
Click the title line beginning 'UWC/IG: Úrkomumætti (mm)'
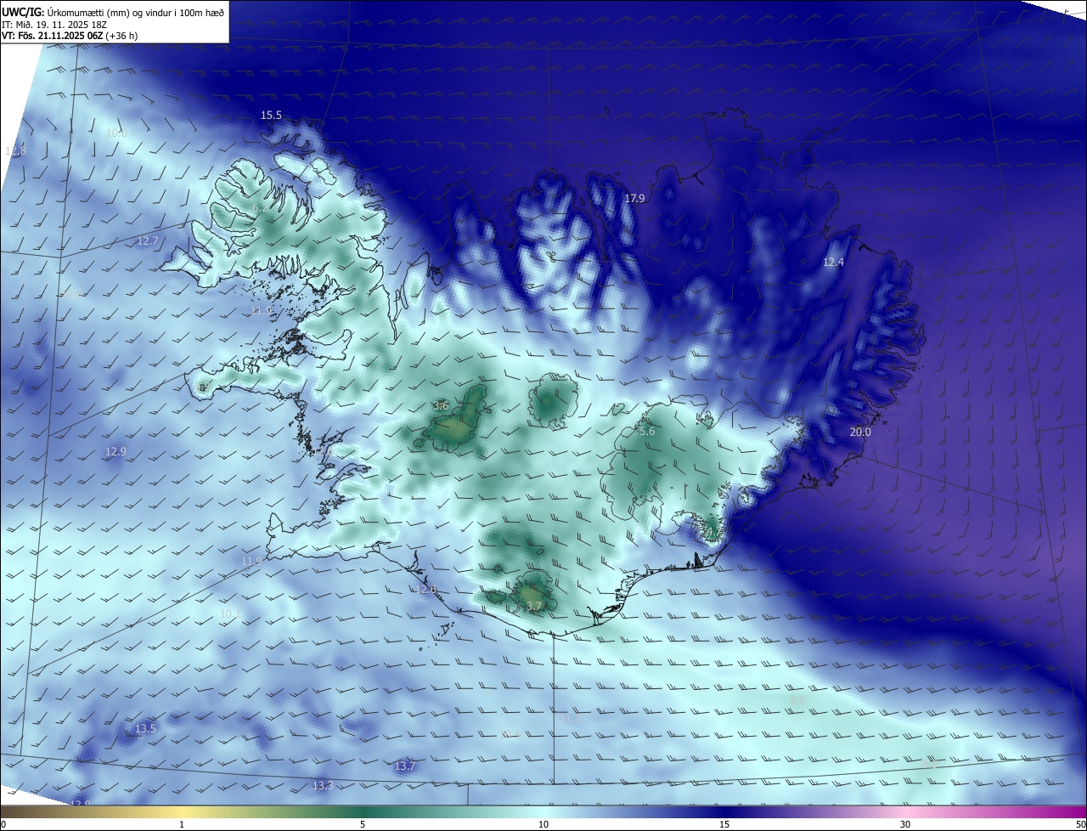[113, 12]
